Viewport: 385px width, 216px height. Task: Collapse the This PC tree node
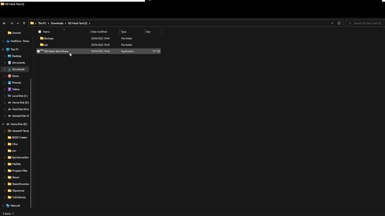[3, 49]
